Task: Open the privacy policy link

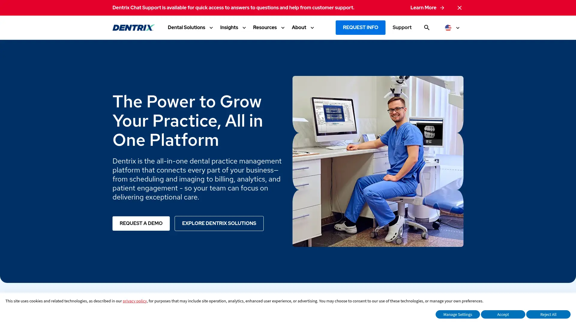Action: (135, 301)
